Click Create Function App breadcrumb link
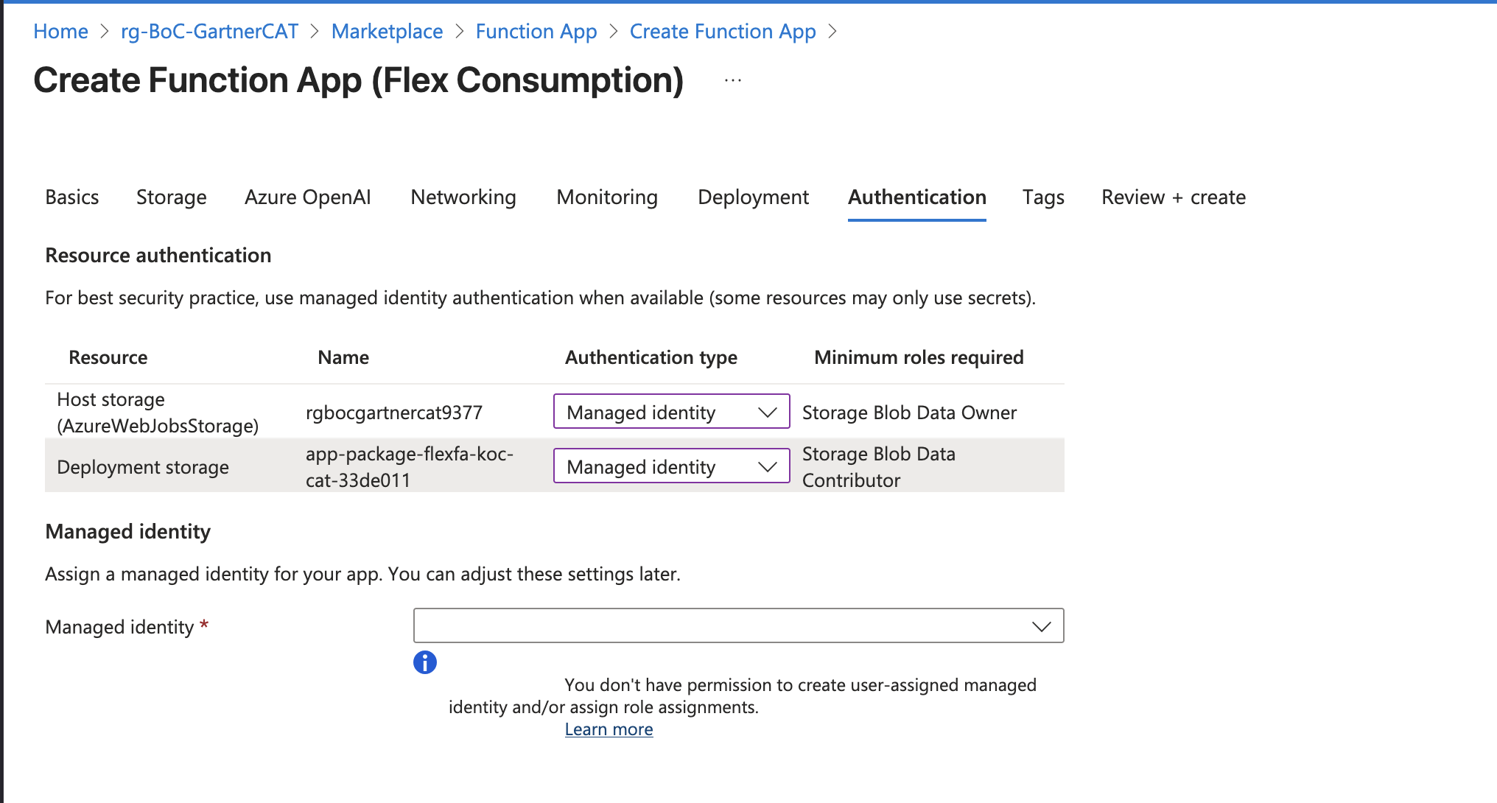The height and width of the screenshot is (803, 1497). [722, 32]
